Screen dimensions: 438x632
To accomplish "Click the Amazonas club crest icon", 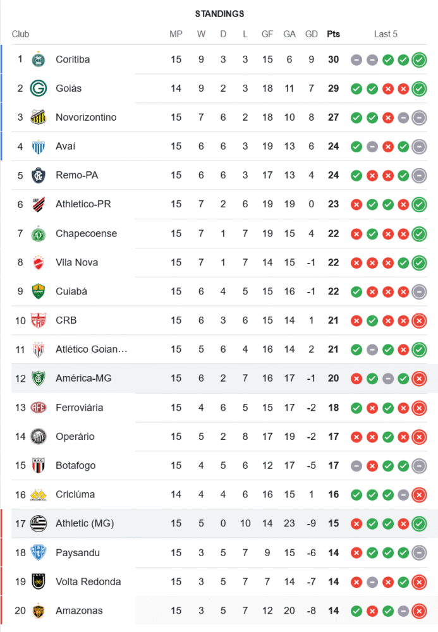I will [39, 611].
